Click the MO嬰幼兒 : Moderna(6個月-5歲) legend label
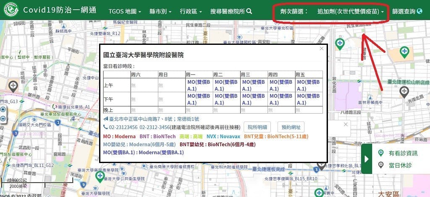 pos(139,144)
